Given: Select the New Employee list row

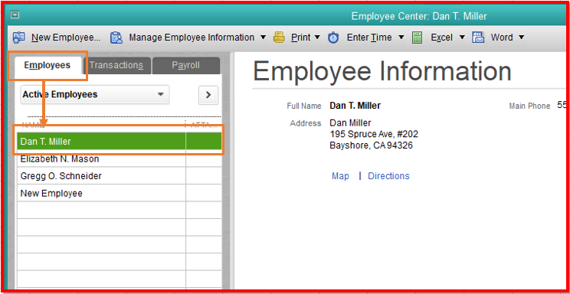Looking at the screenshot, I should tap(120, 193).
